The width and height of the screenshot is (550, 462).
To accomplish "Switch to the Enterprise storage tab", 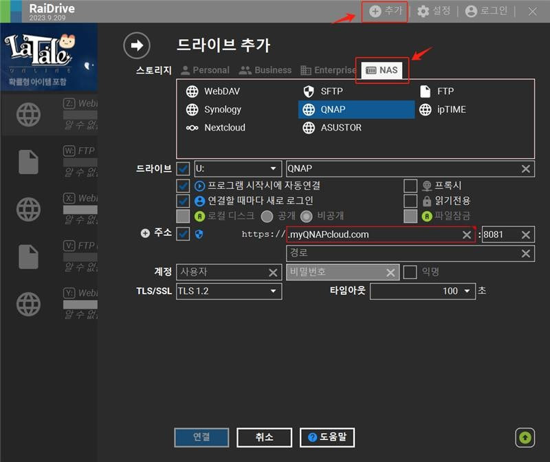I will click(329, 70).
